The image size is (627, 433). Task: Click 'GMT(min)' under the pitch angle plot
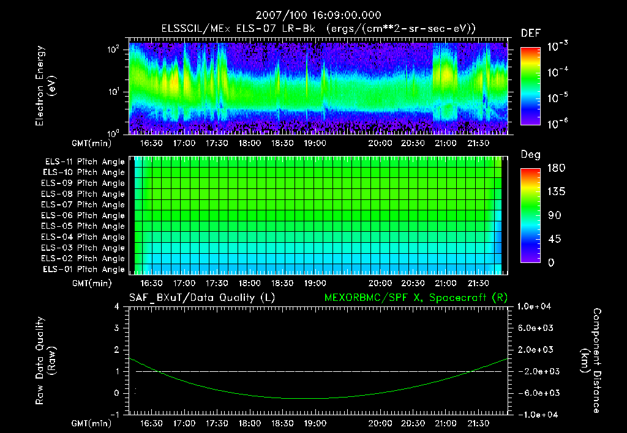click(92, 283)
